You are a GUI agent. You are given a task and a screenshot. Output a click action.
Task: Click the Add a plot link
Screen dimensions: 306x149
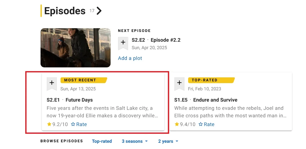pos(130,58)
